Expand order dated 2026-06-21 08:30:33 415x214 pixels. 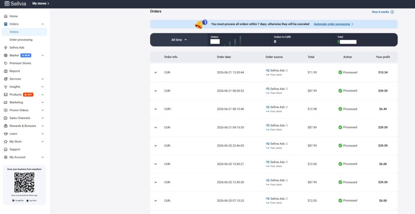coord(156,91)
